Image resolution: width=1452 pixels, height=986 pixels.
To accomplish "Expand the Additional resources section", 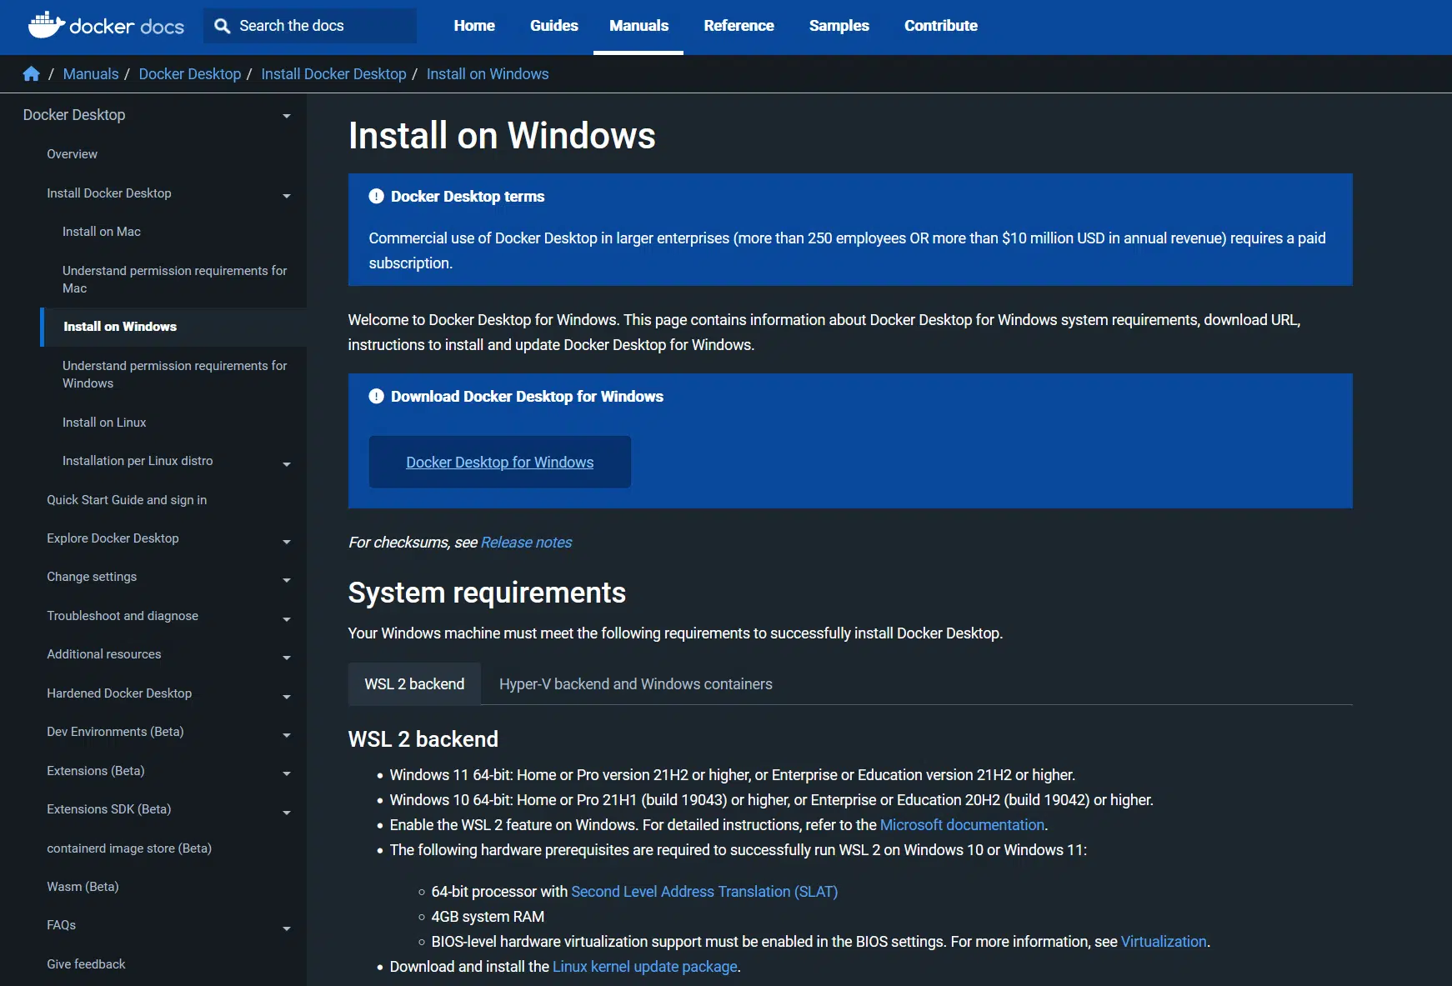I will pos(287,658).
